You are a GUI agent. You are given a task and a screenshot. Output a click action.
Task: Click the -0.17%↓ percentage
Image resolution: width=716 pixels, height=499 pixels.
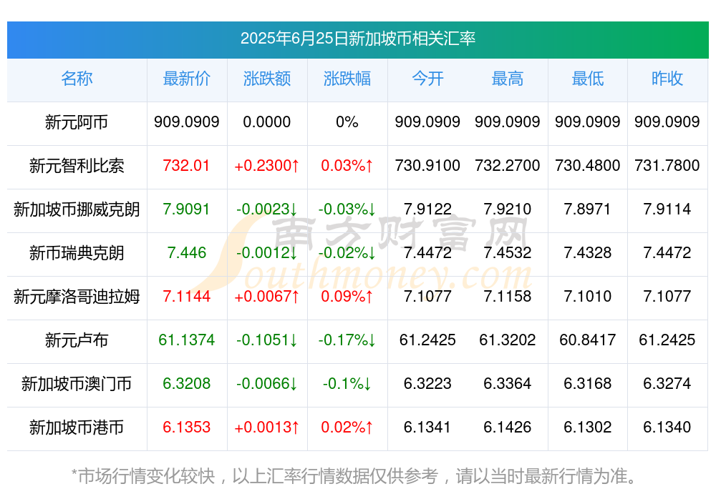[347, 340]
